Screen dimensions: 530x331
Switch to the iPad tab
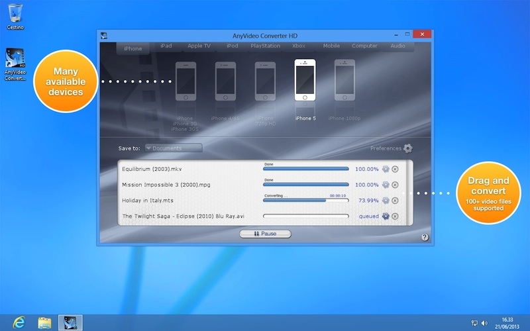point(166,46)
